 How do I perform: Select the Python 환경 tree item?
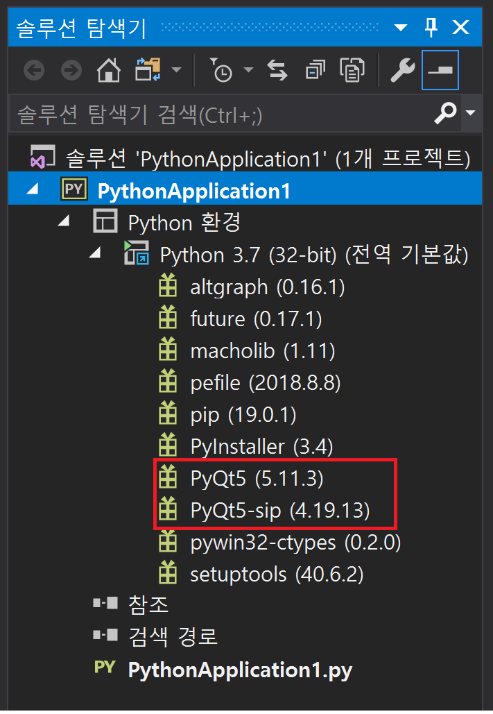tap(184, 223)
